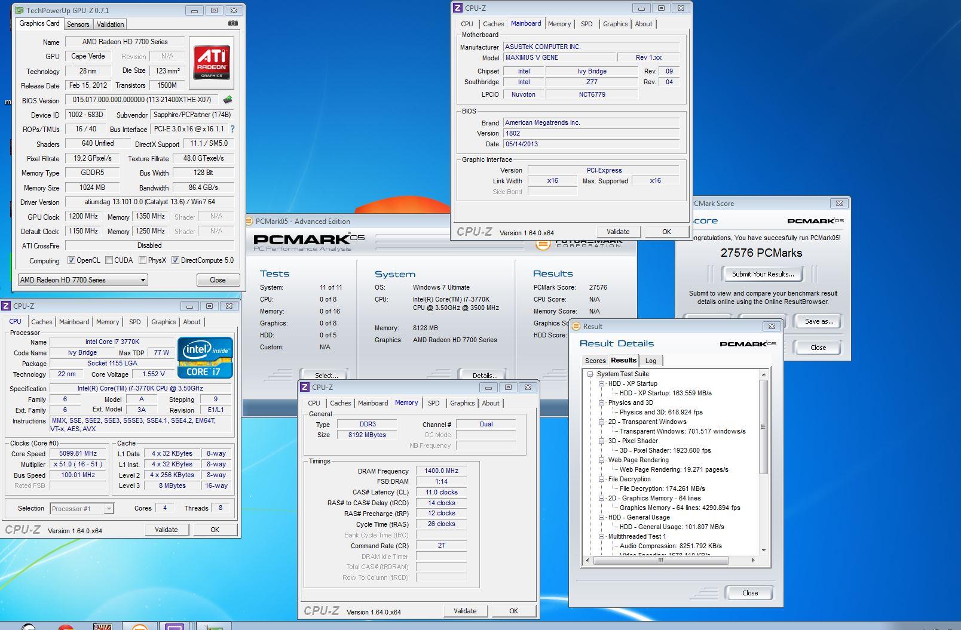
Task: Open the purple CPU-Z taskbar icon
Action: pos(175,626)
